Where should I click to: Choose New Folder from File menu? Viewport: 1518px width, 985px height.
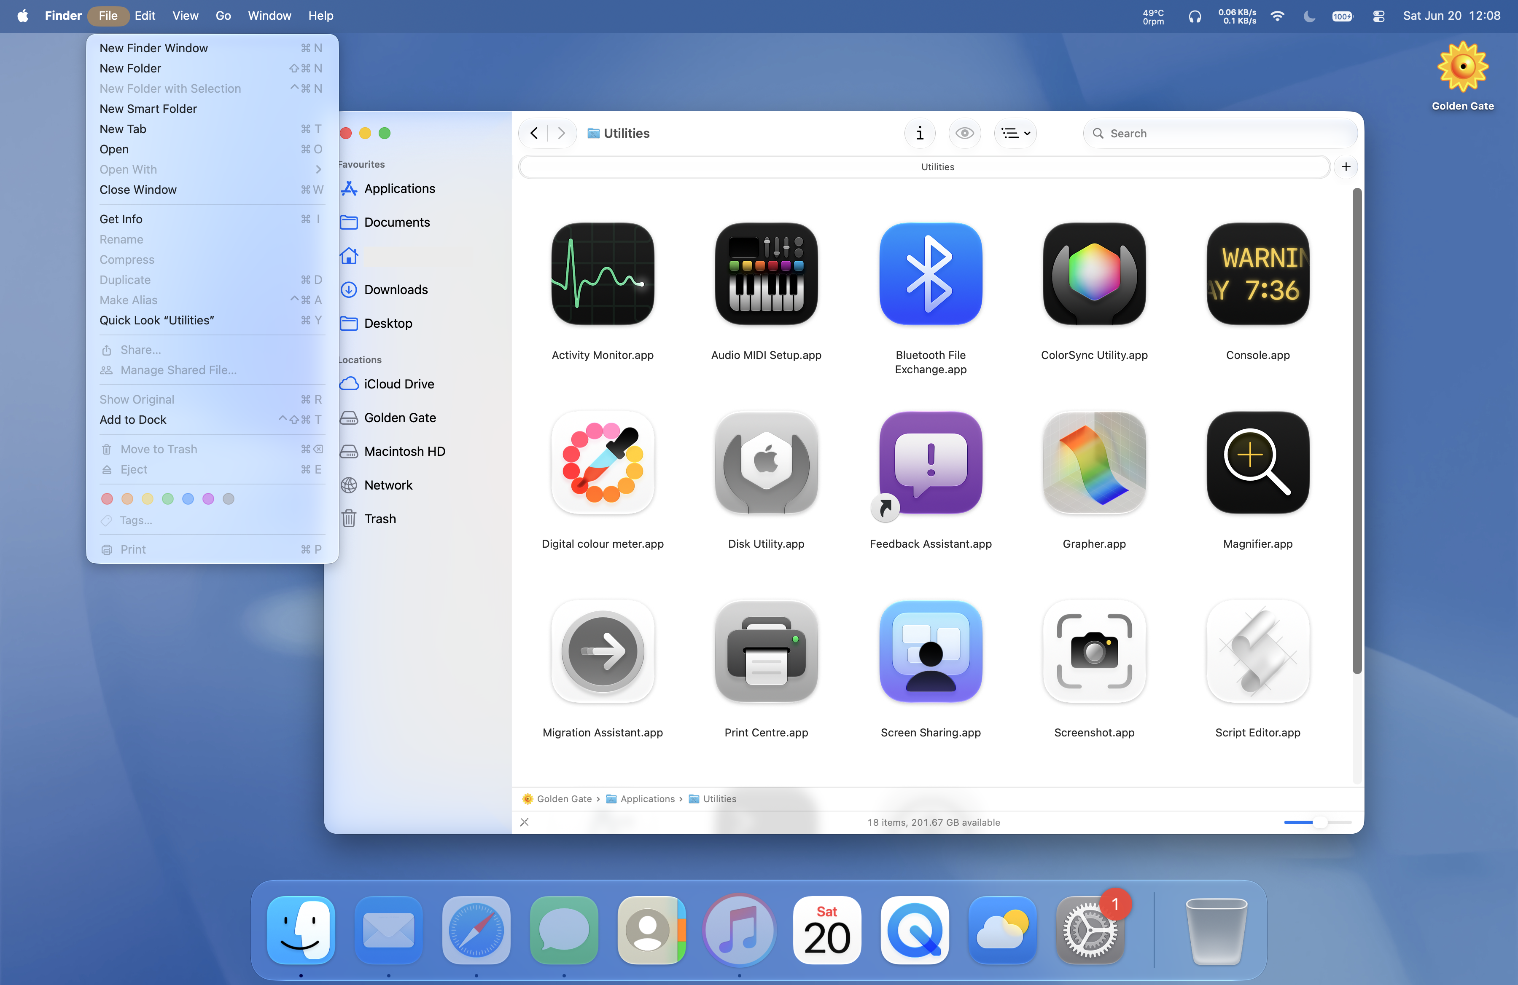click(212, 68)
